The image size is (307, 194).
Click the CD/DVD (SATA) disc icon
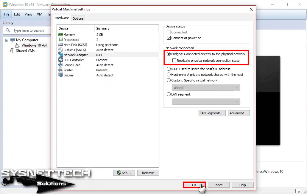pyautogui.click(x=61, y=50)
